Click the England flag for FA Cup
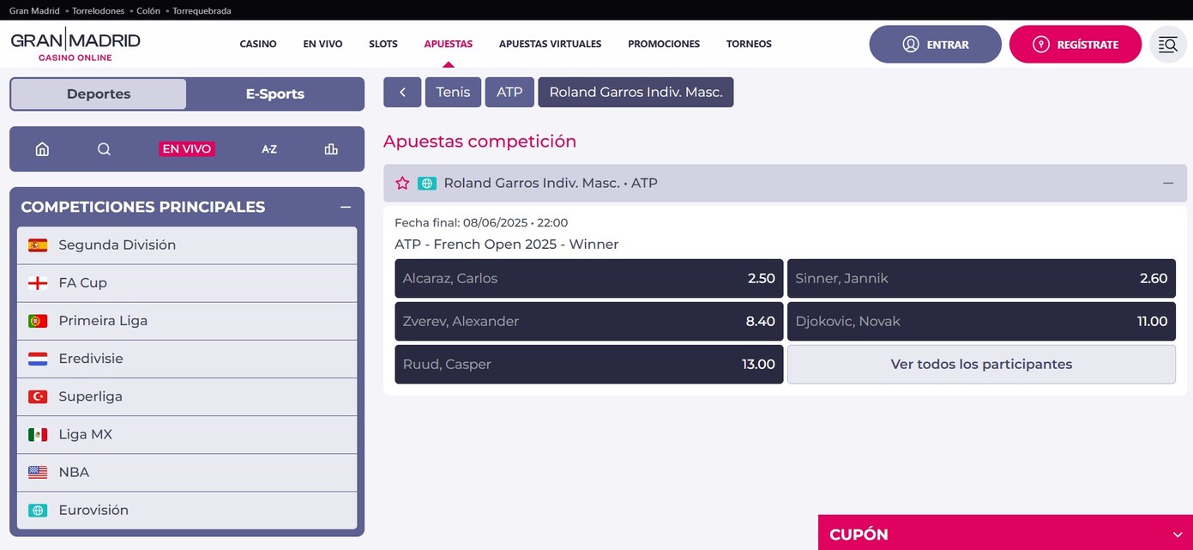 point(38,283)
